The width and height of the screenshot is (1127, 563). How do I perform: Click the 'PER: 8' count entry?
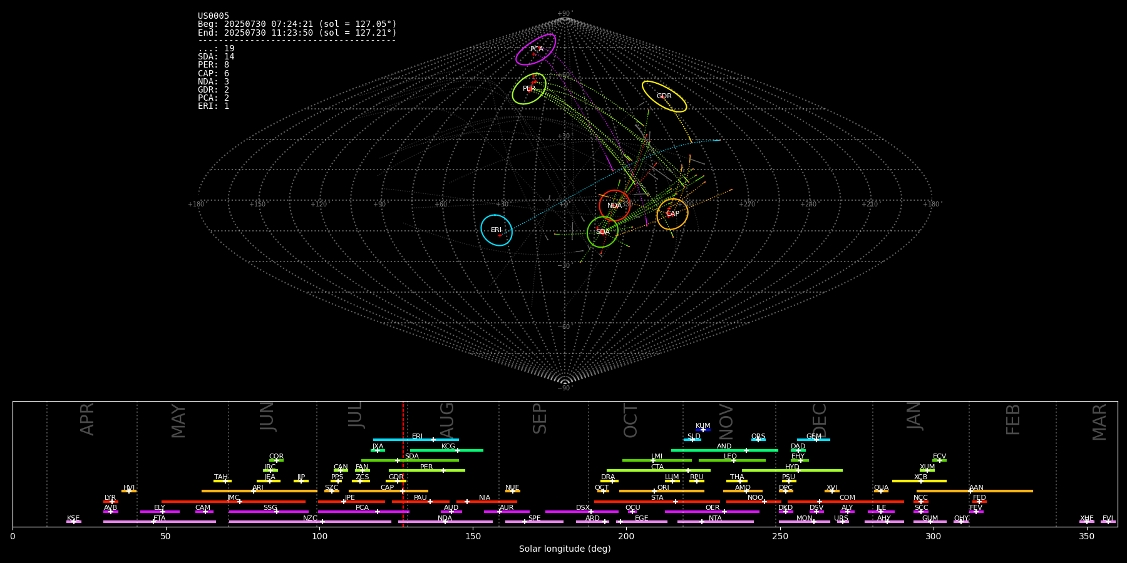tap(214, 65)
